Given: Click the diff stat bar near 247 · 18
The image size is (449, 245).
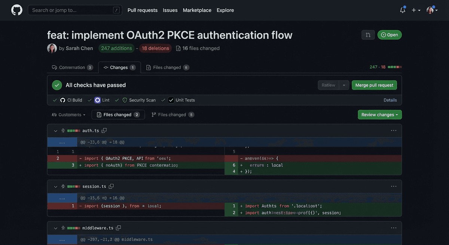Looking at the screenshot, I should coord(394,66).
